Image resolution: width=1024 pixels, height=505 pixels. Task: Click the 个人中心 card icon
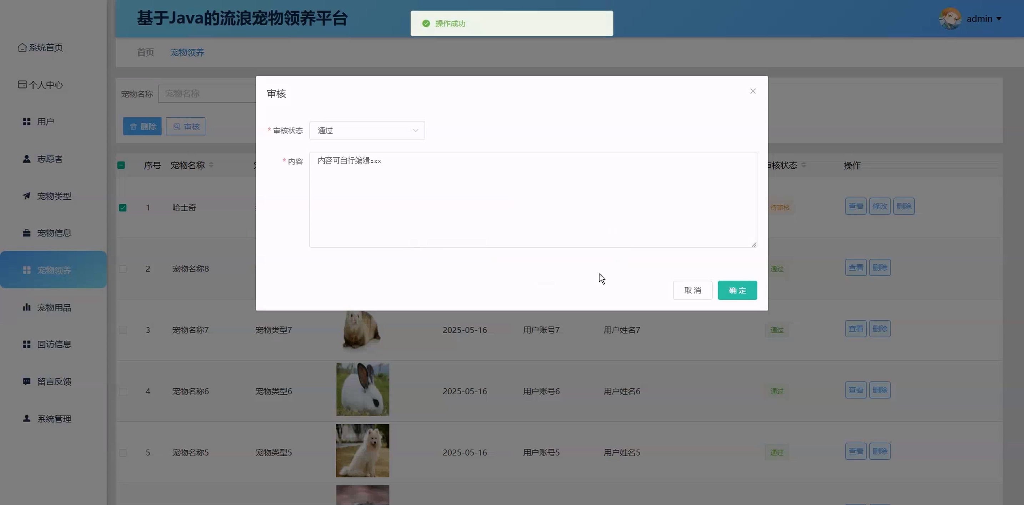[22, 85]
